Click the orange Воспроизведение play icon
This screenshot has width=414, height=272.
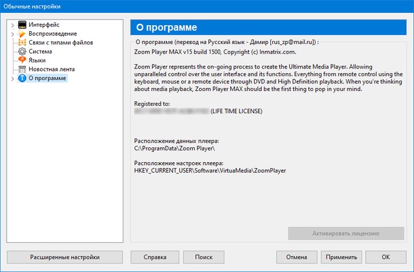[22, 34]
